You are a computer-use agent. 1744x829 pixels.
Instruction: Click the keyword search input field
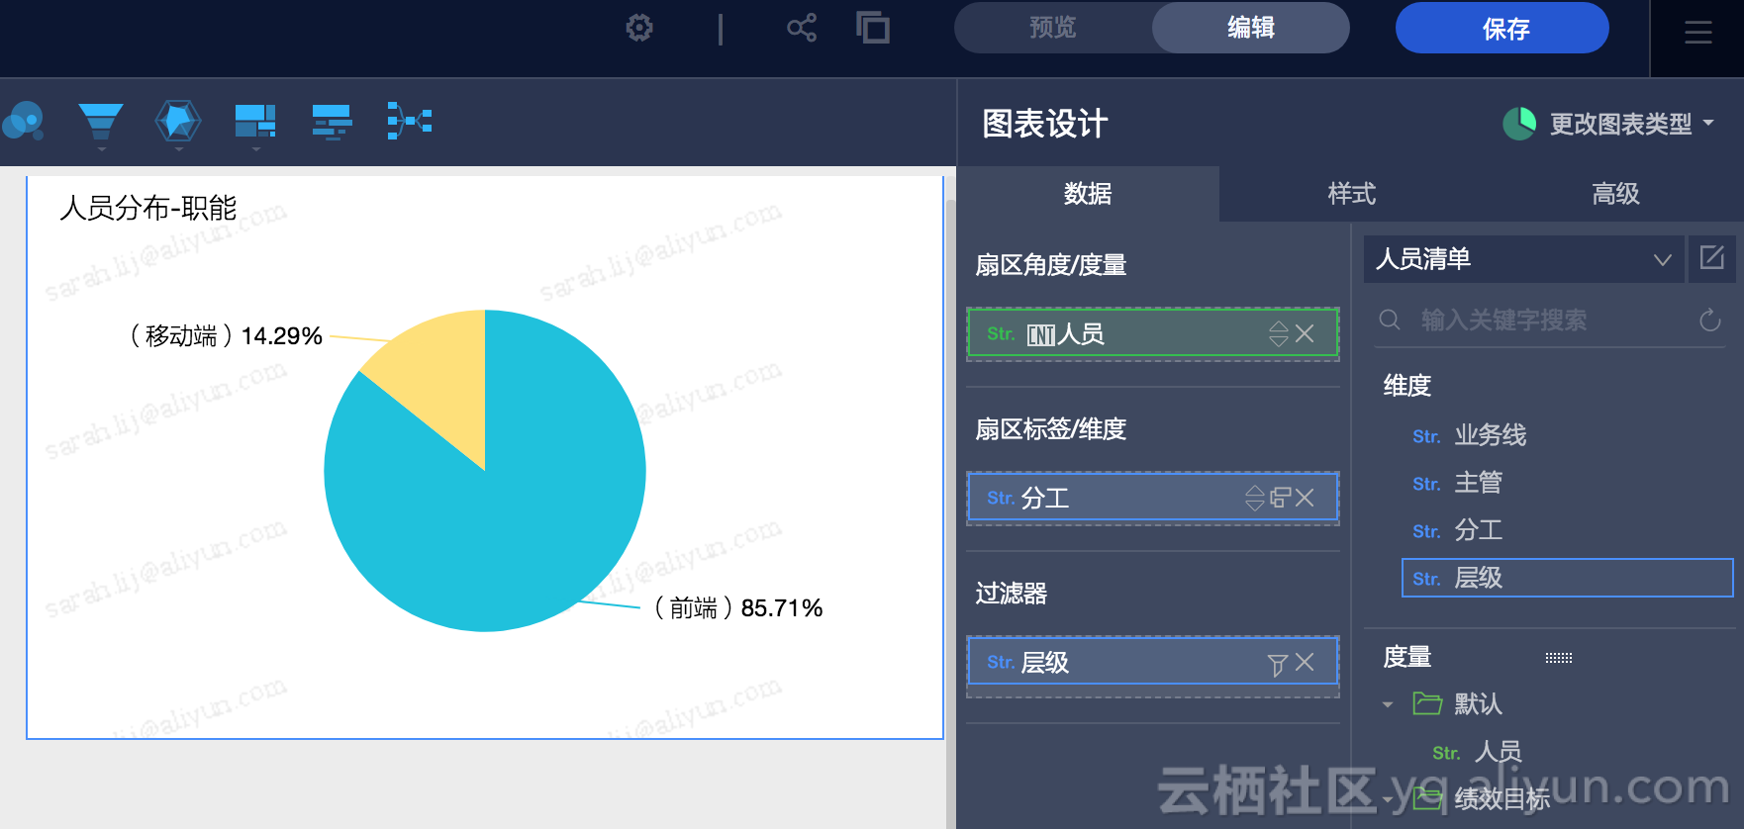(x=1552, y=320)
